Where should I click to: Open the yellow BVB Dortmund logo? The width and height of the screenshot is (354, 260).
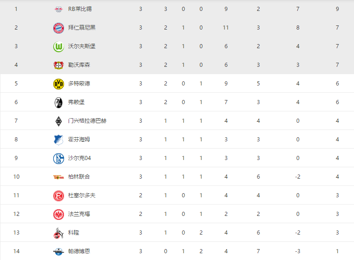[x=59, y=84]
